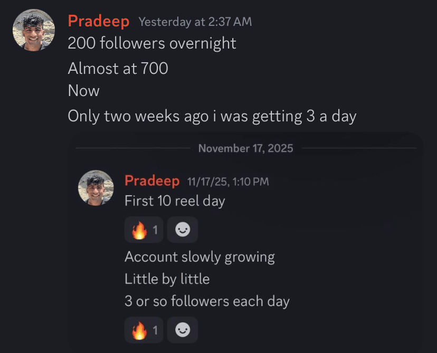
Task: Select the "Only two weeks ago" message
Action: [x=212, y=116]
